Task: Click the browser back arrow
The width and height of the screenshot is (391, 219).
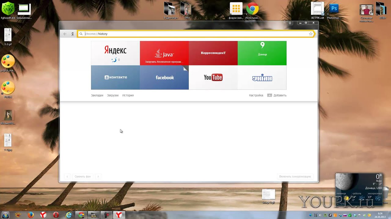Action: (65, 34)
